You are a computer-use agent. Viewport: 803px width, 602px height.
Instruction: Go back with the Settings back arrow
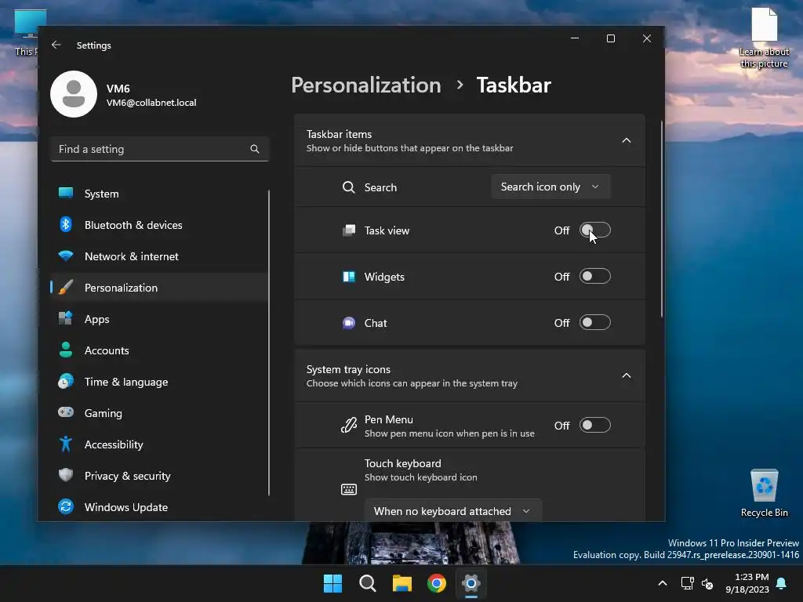(56, 45)
